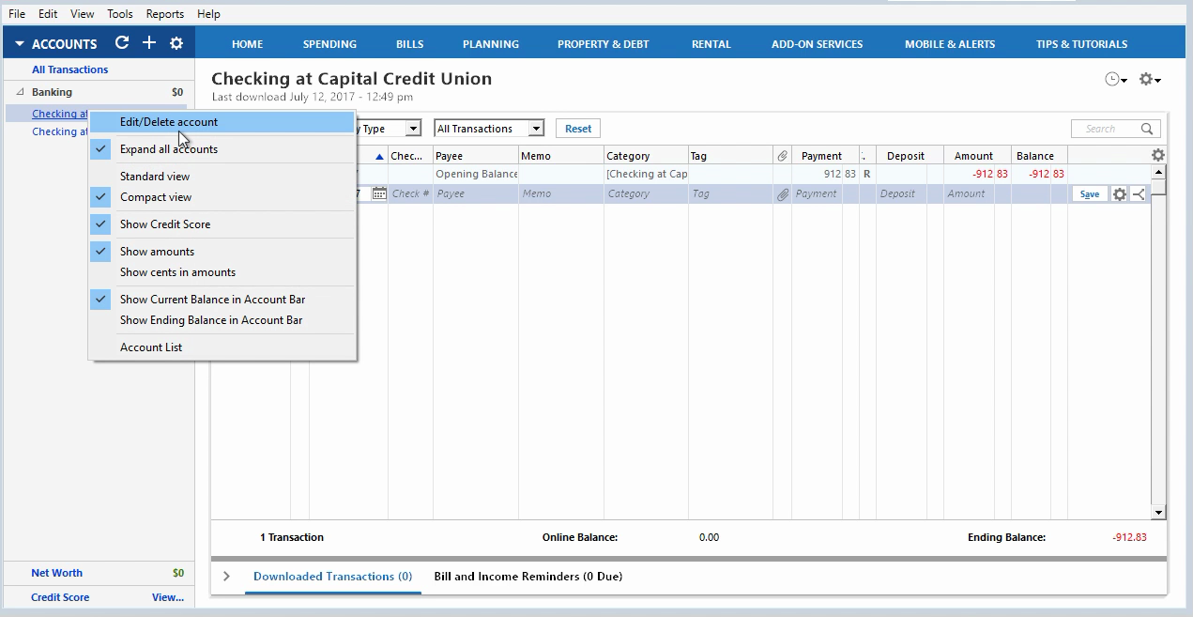Switch to Downloaded Transactions (0) tab
The height and width of the screenshot is (617, 1193).
[x=332, y=577]
